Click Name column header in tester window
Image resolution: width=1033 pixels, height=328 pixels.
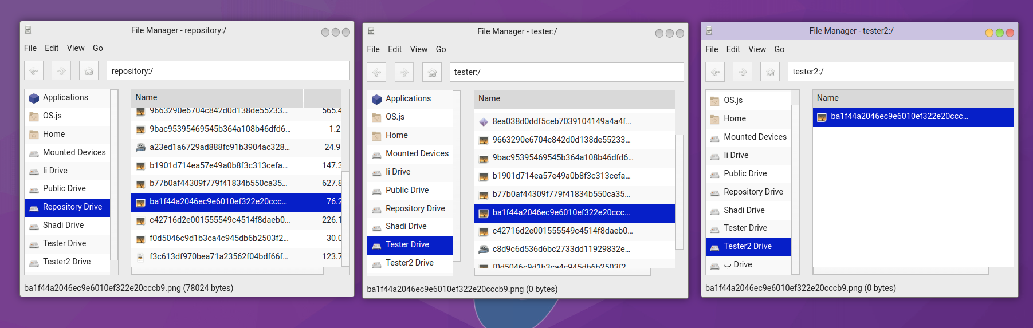(x=575, y=98)
